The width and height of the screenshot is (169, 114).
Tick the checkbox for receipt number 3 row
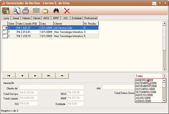[4, 32]
